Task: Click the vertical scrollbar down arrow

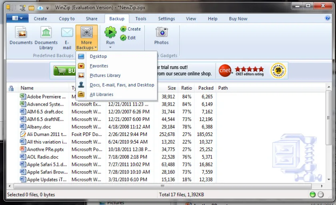Action: [x=329, y=179]
